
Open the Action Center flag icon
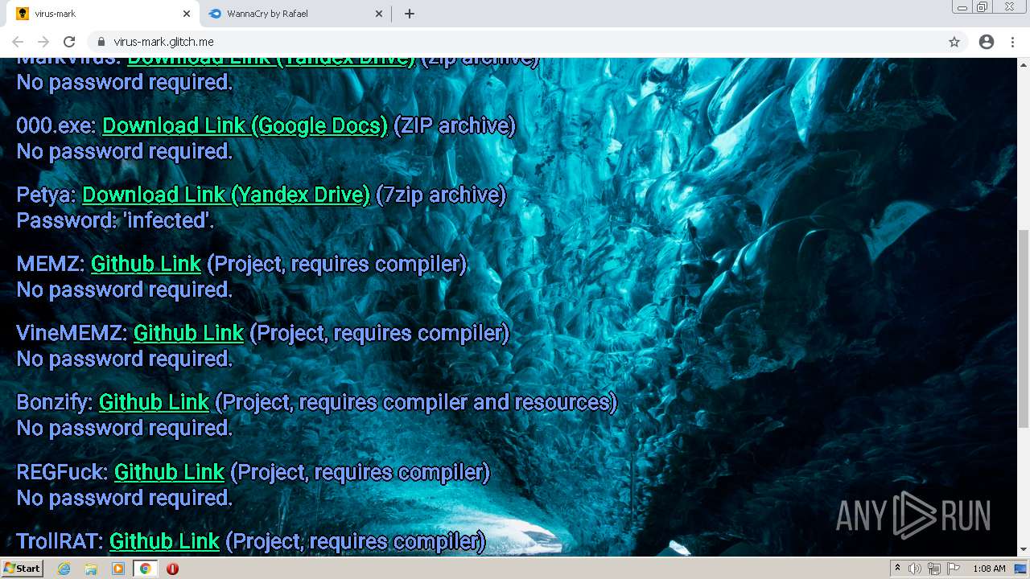click(952, 569)
